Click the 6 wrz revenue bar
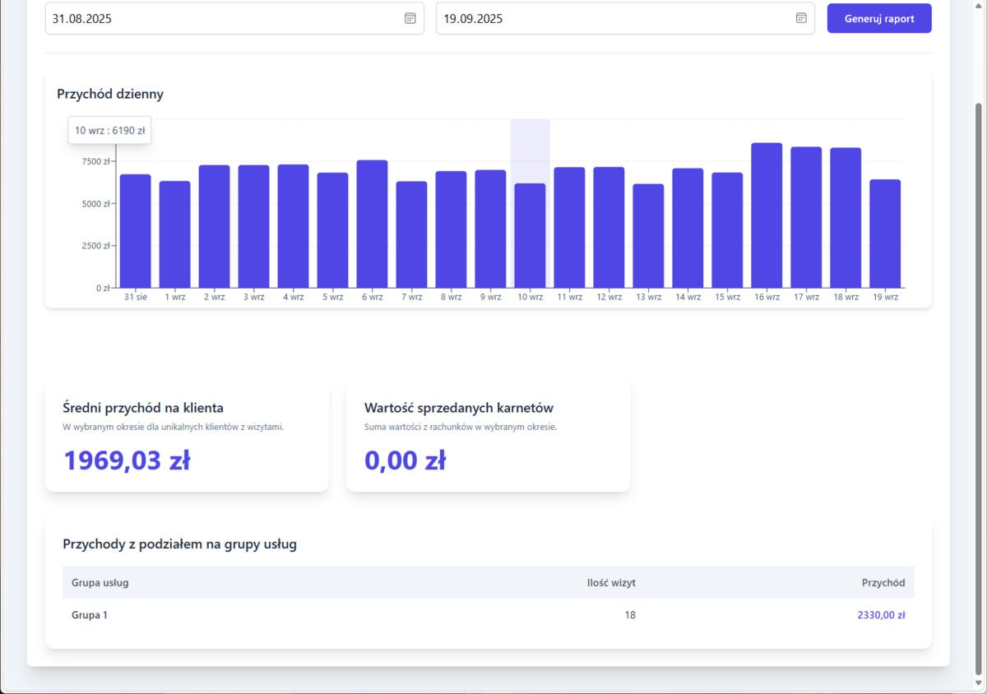This screenshot has width=987, height=694. pos(372,224)
